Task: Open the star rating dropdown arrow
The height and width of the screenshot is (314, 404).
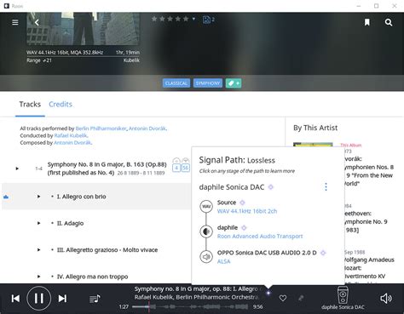Action: pyautogui.click(x=193, y=19)
